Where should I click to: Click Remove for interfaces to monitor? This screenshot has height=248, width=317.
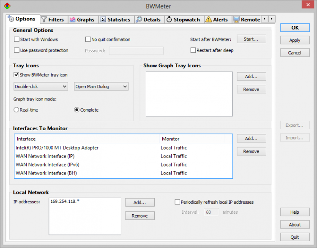tap(251, 151)
